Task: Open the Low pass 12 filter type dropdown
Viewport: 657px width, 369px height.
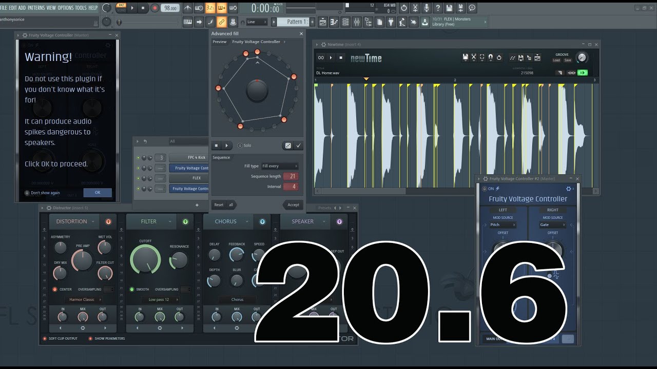Action: [x=160, y=299]
